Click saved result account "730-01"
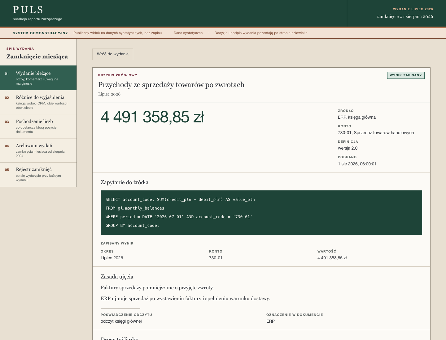Screen dimensions: 446x340 (216, 258)
